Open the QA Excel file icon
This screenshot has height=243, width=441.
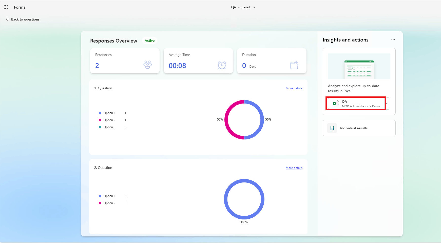coord(336,104)
